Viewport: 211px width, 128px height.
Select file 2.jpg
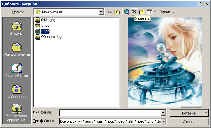click(x=45, y=31)
